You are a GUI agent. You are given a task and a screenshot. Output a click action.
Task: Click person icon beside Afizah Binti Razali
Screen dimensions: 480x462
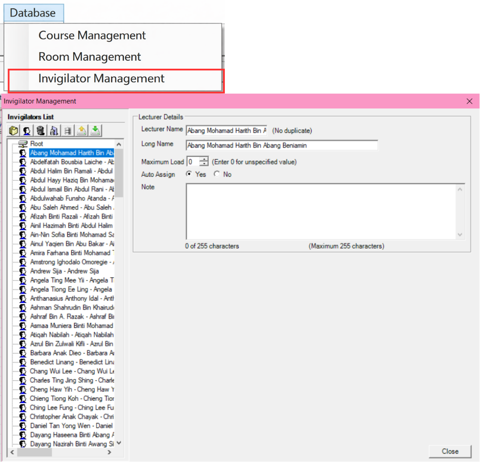click(23, 216)
